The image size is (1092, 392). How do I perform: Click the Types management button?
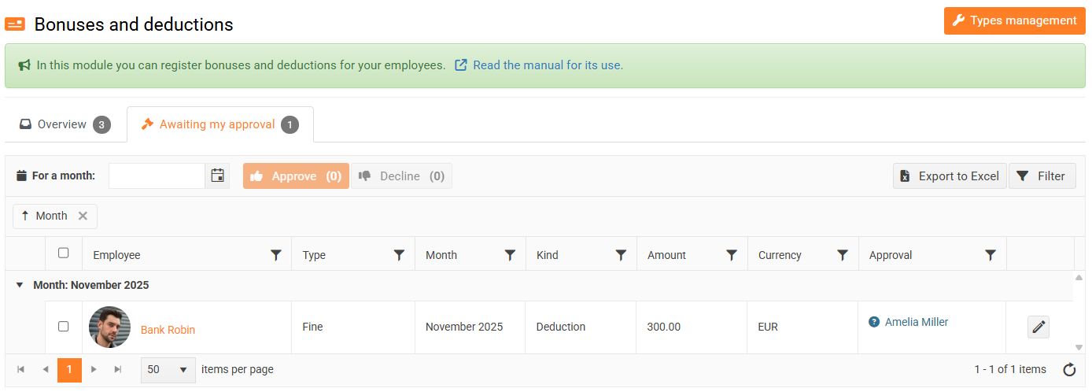[1014, 20]
